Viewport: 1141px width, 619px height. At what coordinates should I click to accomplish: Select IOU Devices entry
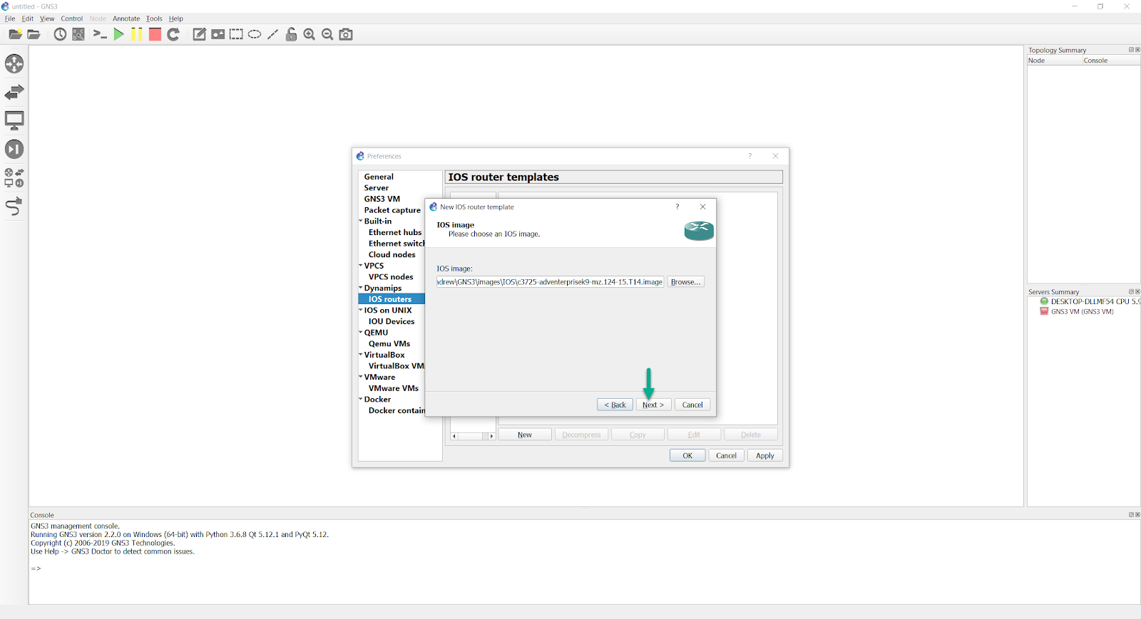tap(392, 321)
